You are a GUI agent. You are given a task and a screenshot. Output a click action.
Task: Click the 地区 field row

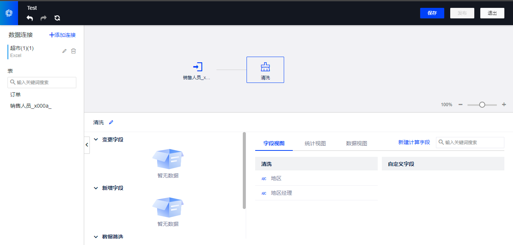[x=316, y=178]
